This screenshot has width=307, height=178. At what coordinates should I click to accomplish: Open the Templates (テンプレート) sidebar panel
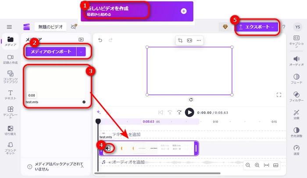pyautogui.click(x=10, y=113)
